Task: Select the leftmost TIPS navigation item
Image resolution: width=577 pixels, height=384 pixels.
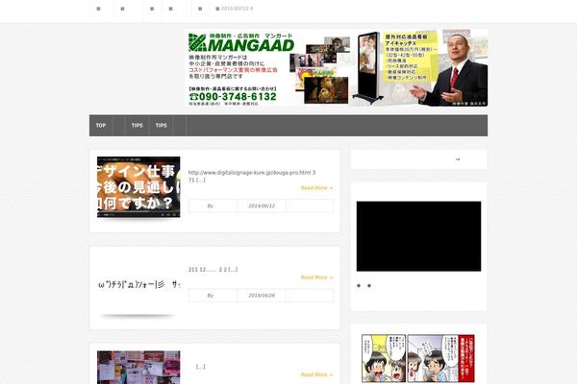Action: pyautogui.click(x=137, y=126)
